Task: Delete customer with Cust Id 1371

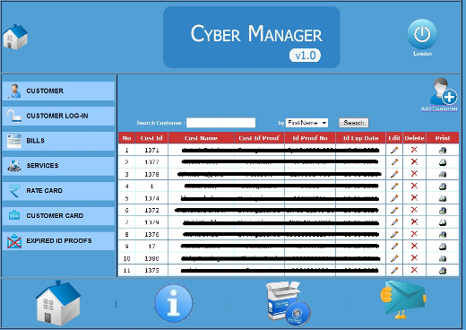Action: [x=414, y=150]
